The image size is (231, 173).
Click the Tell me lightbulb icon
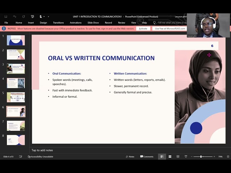154,23
